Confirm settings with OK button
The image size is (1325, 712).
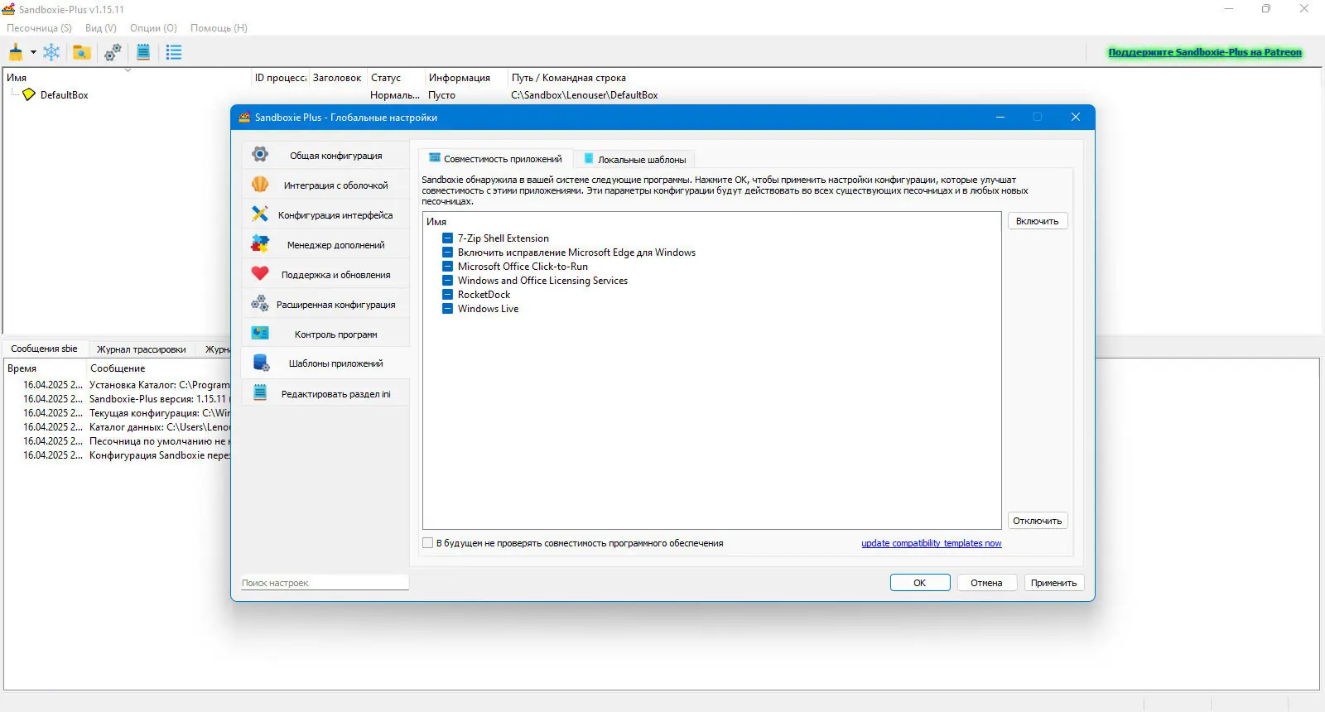tap(920, 583)
